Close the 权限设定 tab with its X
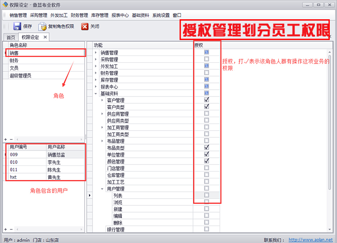The width and height of the screenshot is (337, 243). [45, 37]
